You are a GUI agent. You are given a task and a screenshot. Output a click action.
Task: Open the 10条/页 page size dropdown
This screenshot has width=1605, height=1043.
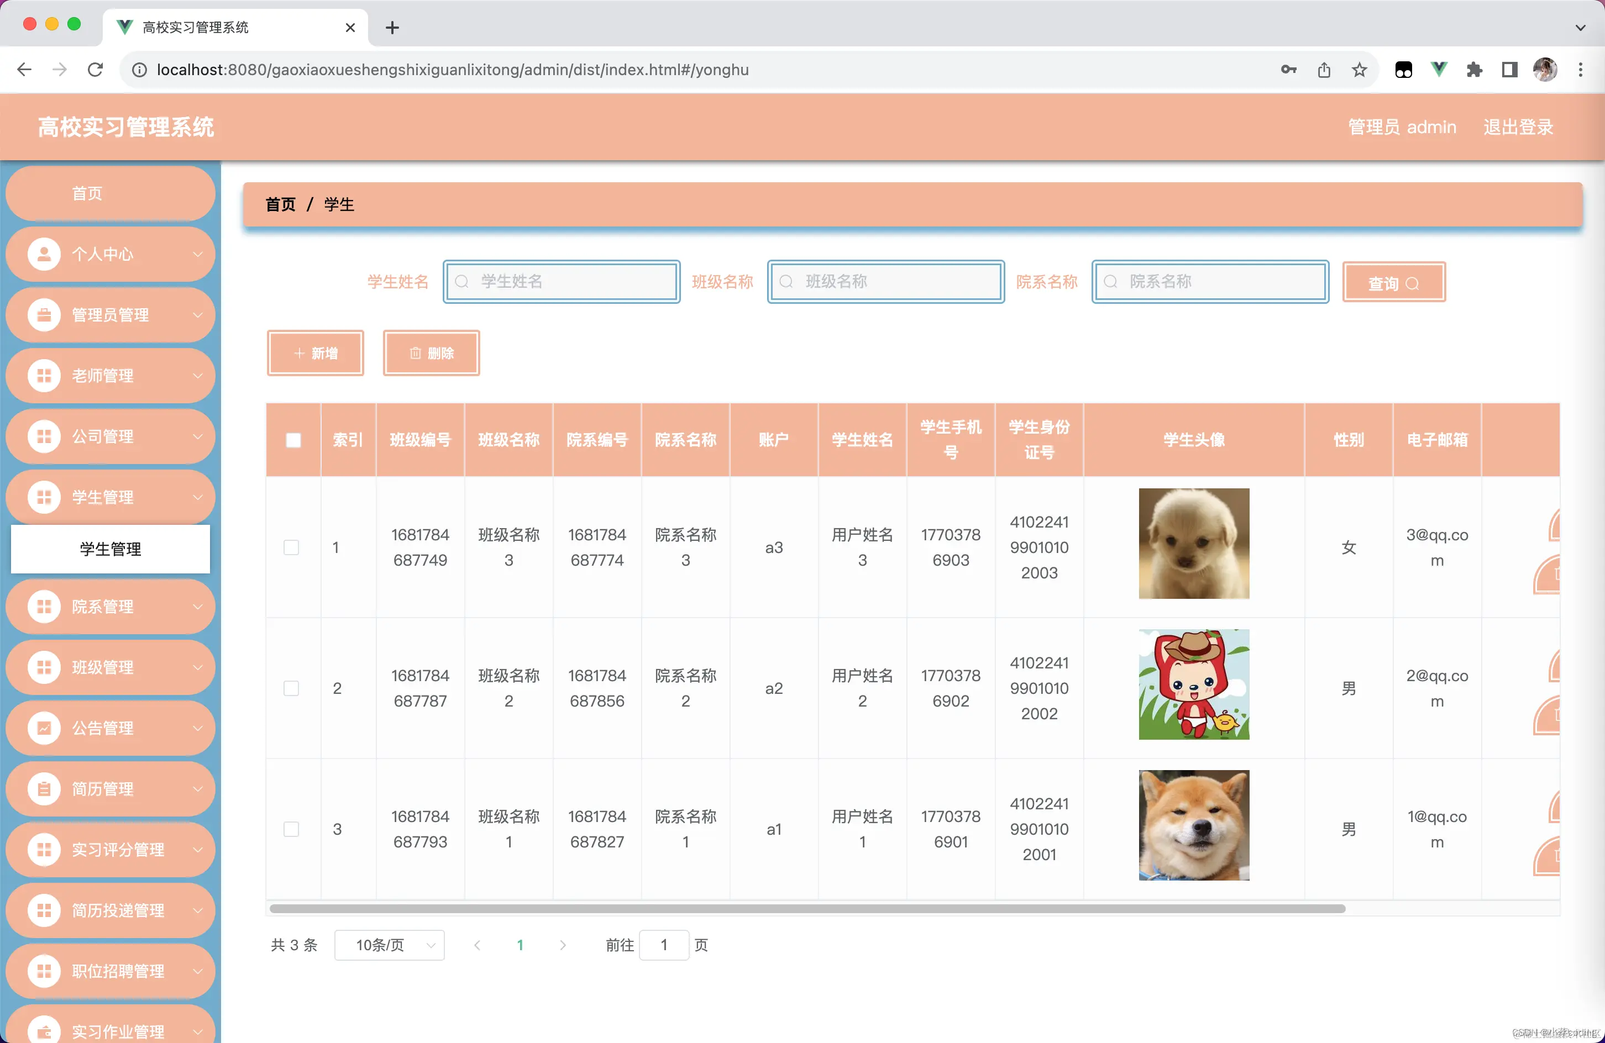[x=389, y=945]
